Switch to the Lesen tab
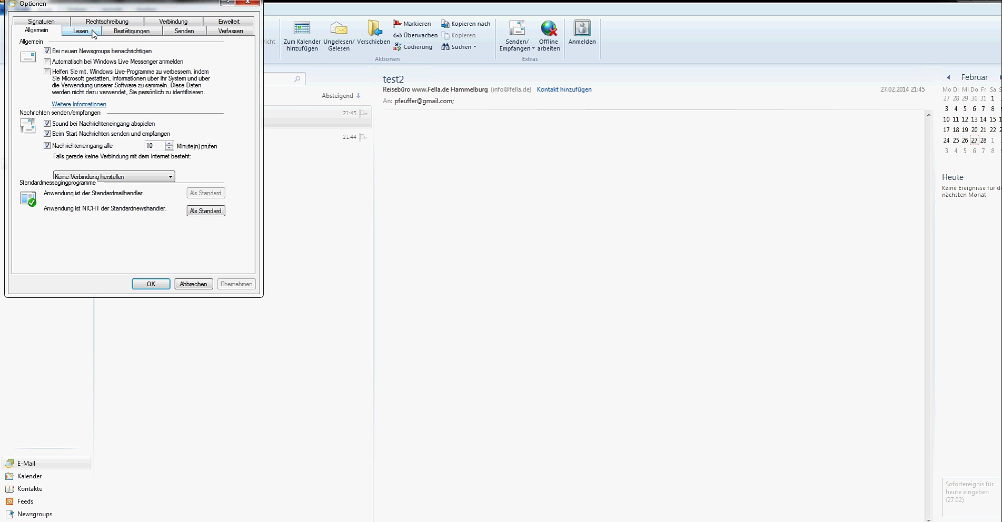This screenshot has height=522, width=1002. pos(81,31)
